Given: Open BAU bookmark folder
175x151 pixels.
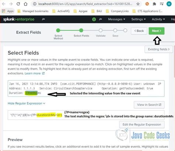Looking at the screenshot, I should pyautogui.click(x=97, y=11).
